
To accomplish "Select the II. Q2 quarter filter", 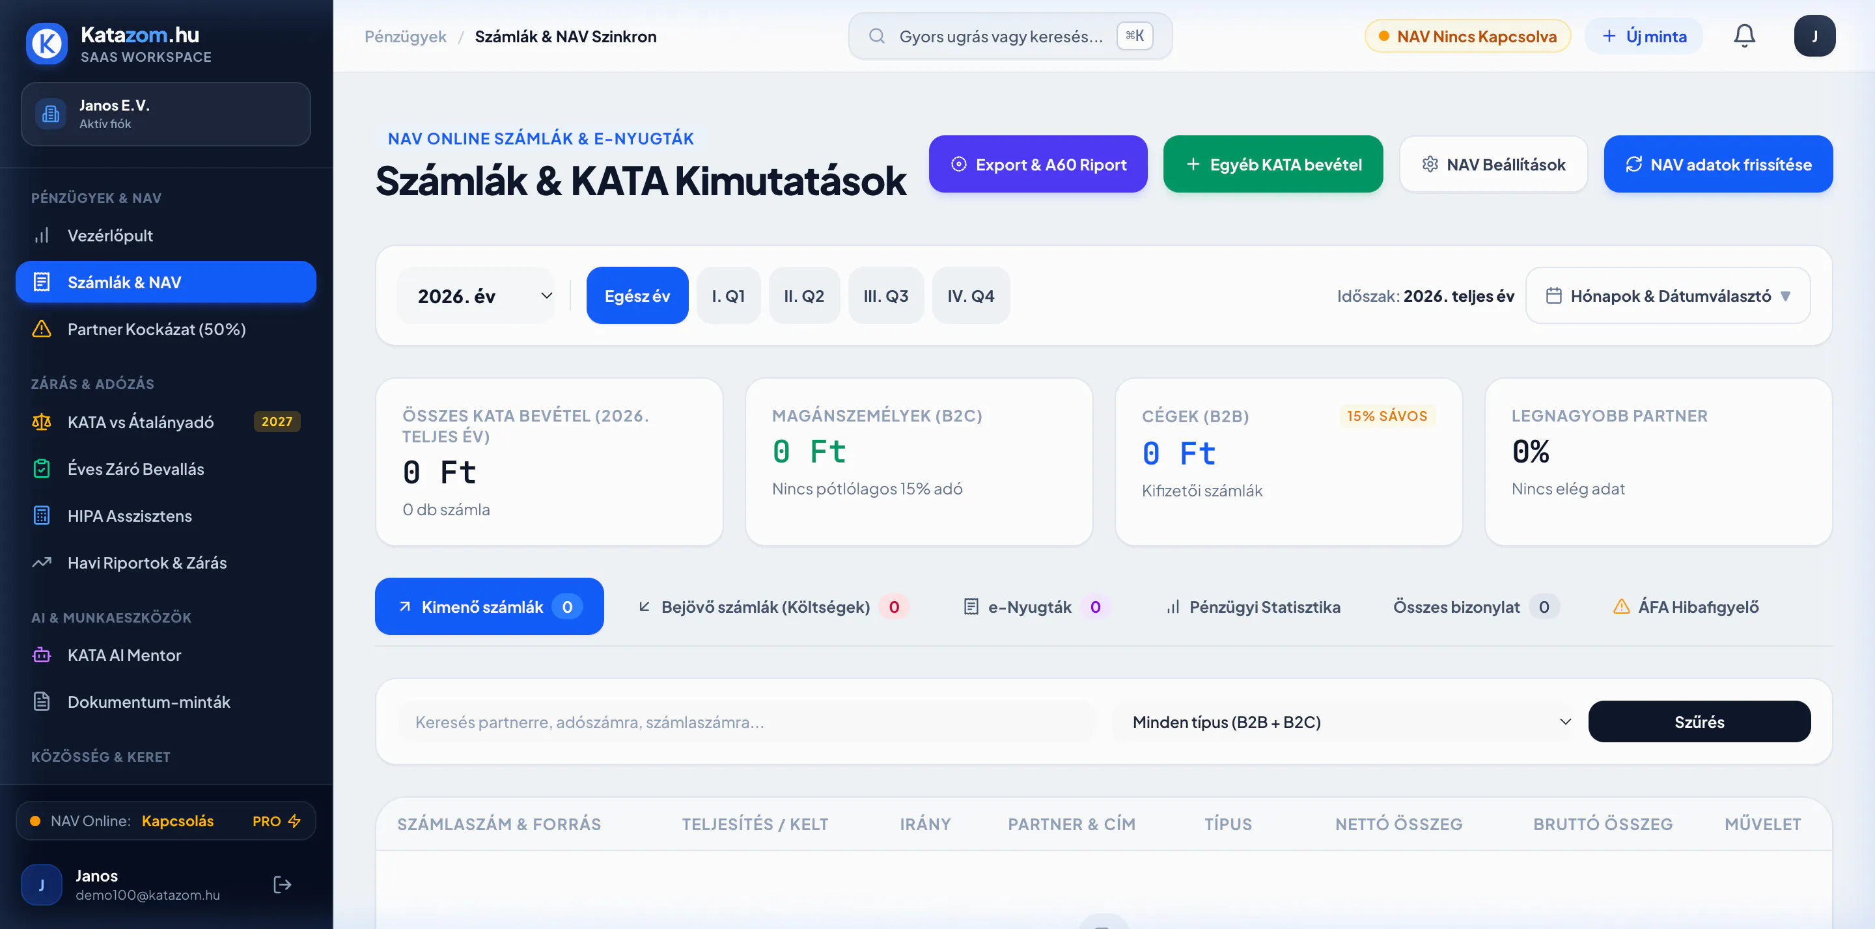I will point(803,295).
